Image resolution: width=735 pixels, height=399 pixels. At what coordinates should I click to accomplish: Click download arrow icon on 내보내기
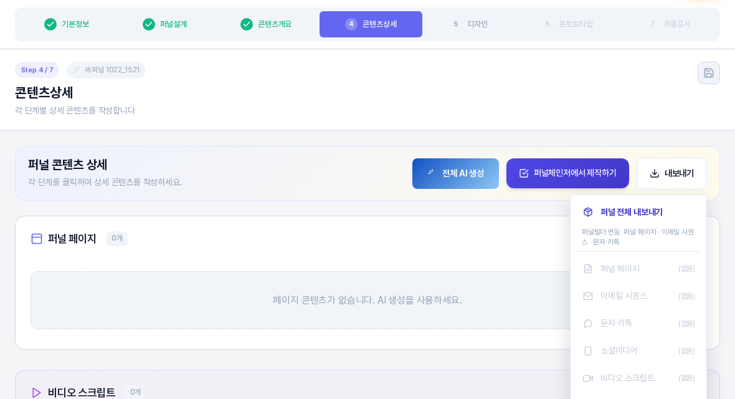(x=655, y=174)
